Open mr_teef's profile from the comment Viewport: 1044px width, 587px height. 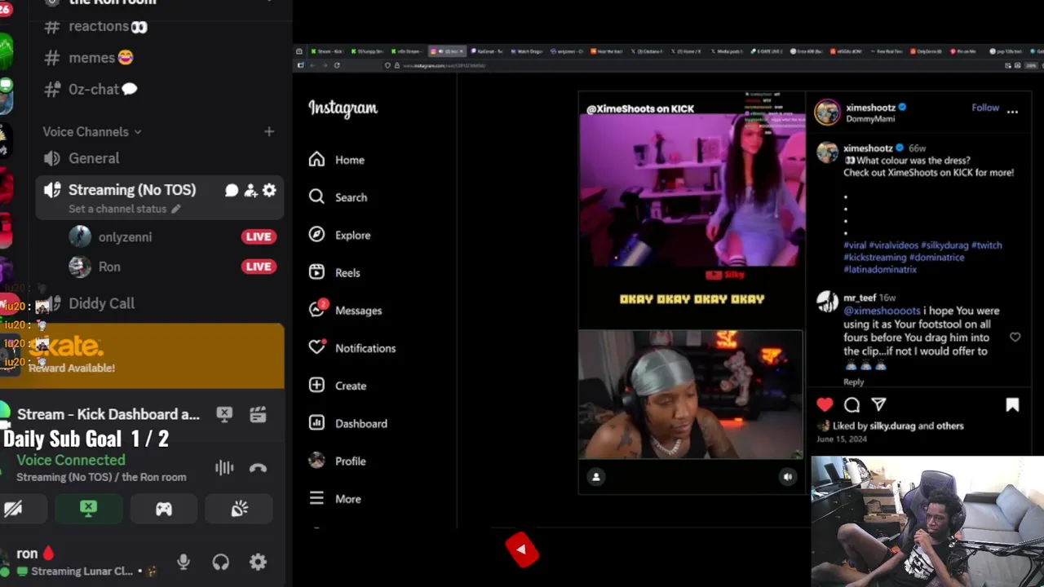tap(860, 298)
